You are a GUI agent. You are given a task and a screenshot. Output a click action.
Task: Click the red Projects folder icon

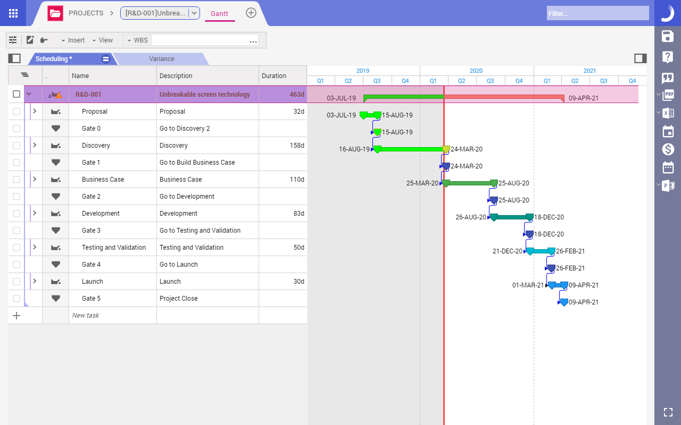click(55, 13)
